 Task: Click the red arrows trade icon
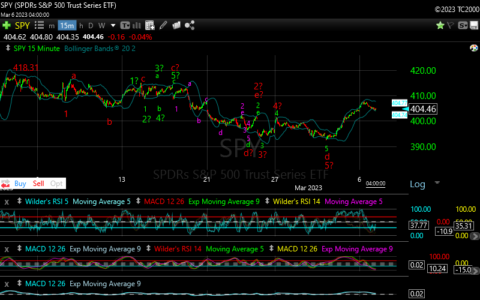[x=5, y=184]
